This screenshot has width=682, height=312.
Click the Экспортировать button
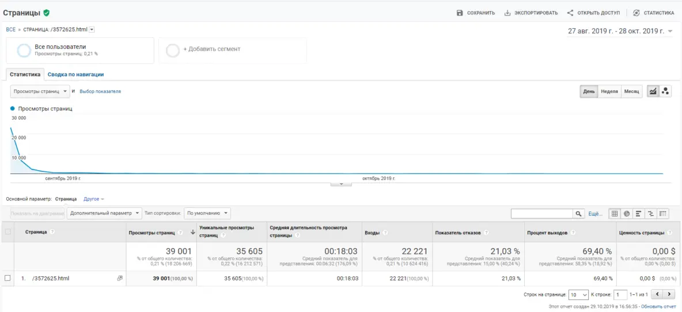(x=531, y=13)
